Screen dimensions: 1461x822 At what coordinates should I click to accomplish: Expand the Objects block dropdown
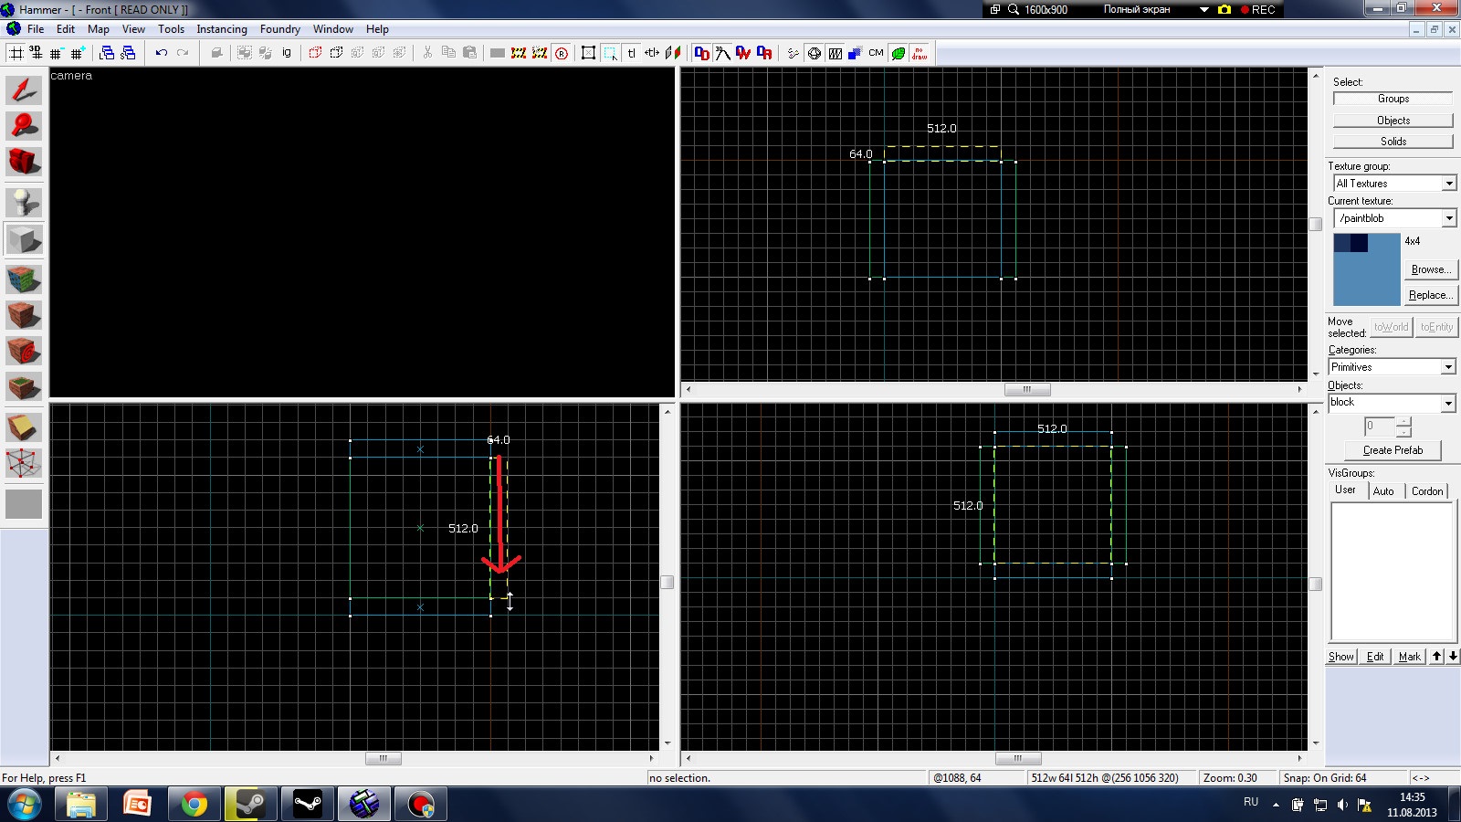click(x=1448, y=403)
